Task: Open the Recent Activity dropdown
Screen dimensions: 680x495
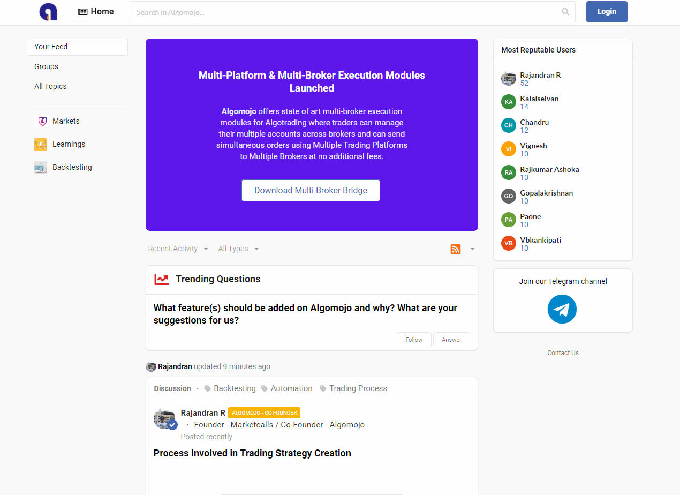Action: (x=178, y=249)
